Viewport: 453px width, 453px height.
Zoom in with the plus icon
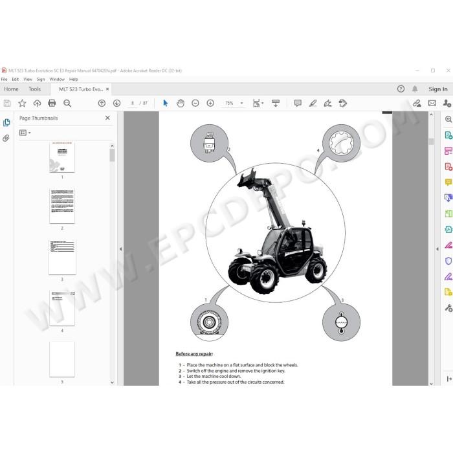[x=210, y=103]
